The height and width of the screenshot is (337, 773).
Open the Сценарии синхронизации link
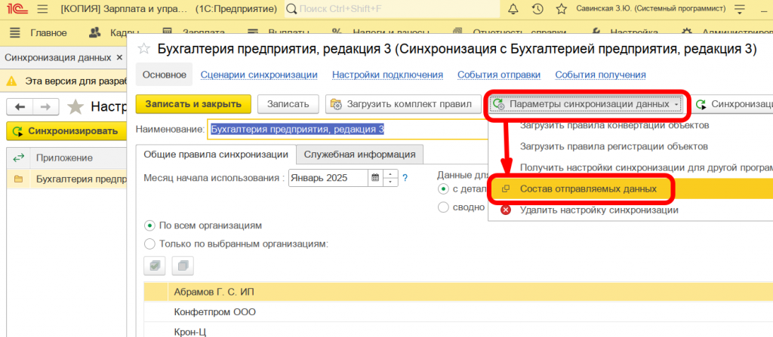pyautogui.click(x=259, y=75)
